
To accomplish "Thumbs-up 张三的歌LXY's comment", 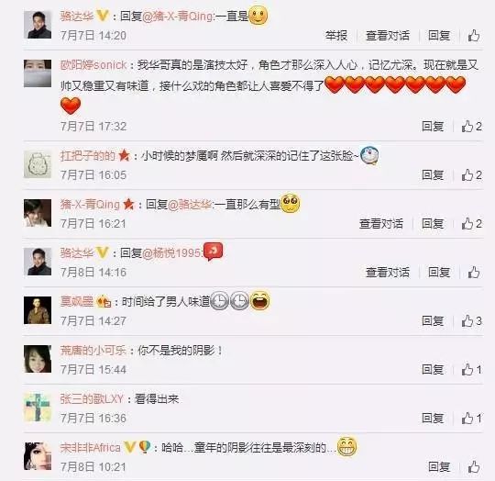I will pyautogui.click(x=471, y=419).
